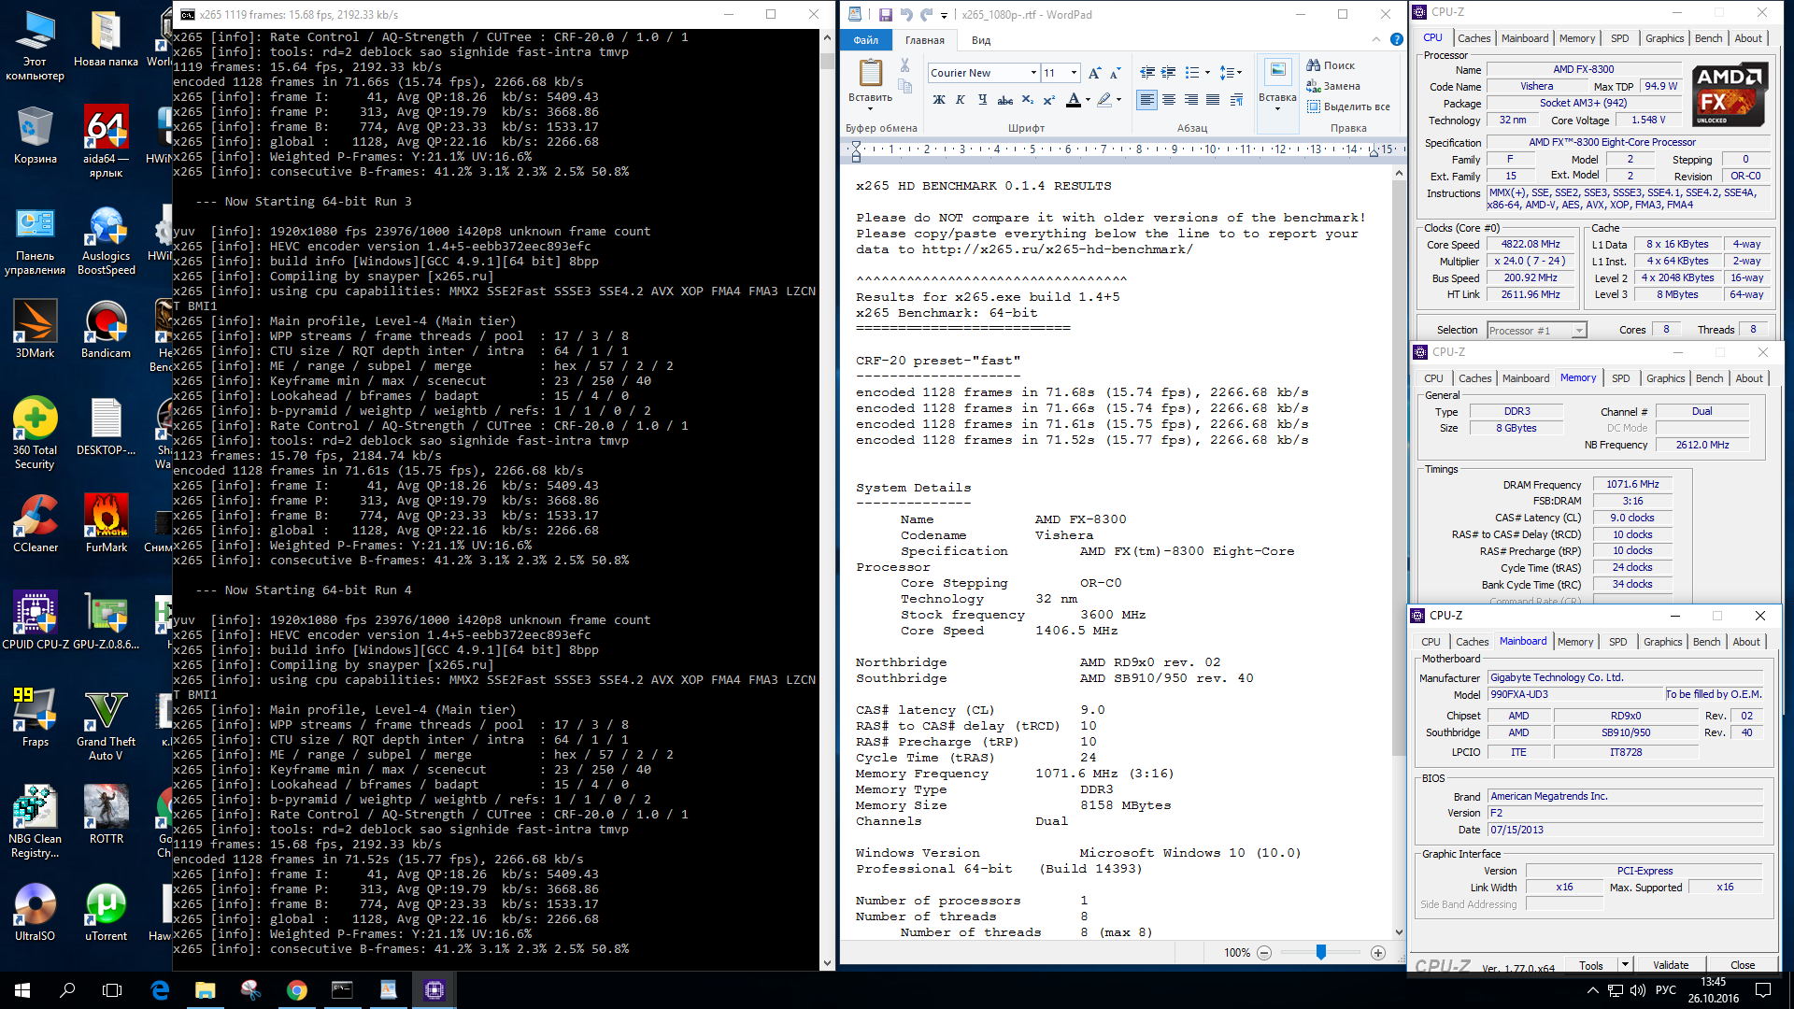Screen dimensions: 1794x1009
Task: Expand the font size dropdown
Action: click(1074, 73)
